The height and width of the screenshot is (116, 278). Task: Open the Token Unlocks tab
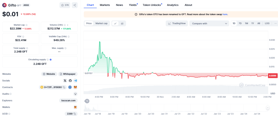tap(152, 5)
